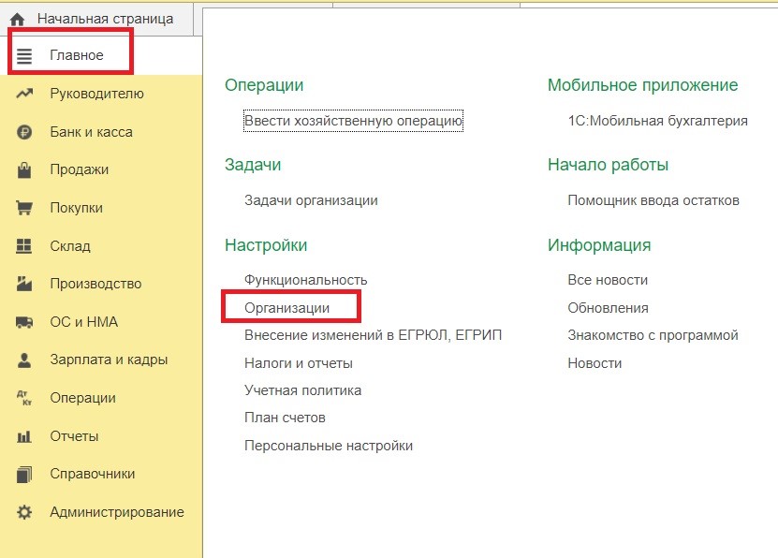This screenshot has width=778, height=558.
Task: Open the Функциональность settings link
Action: pos(305,280)
